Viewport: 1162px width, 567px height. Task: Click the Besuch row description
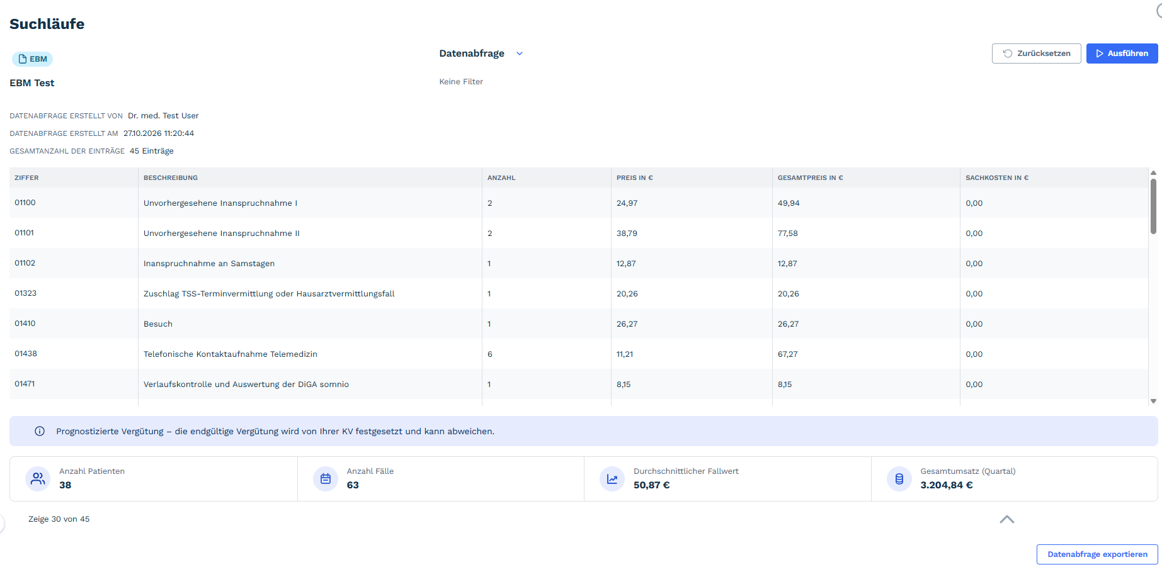[x=158, y=324]
